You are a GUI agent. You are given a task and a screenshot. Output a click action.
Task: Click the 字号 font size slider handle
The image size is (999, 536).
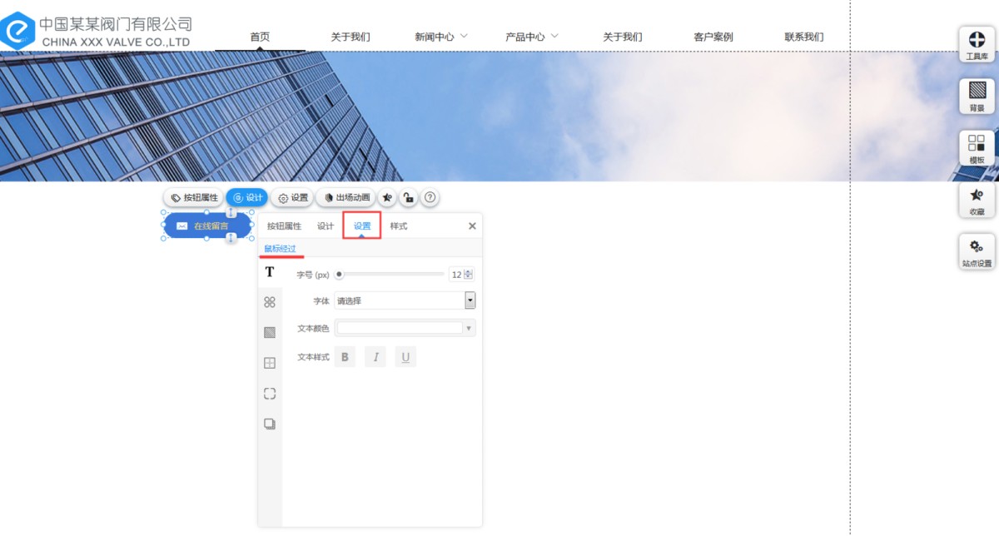click(340, 275)
